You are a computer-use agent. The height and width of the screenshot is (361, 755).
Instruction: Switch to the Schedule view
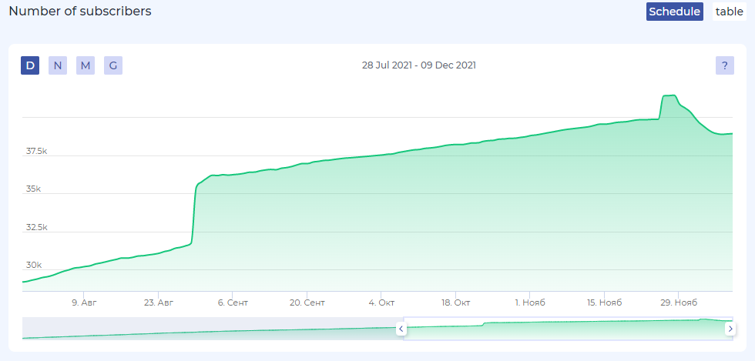click(675, 12)
